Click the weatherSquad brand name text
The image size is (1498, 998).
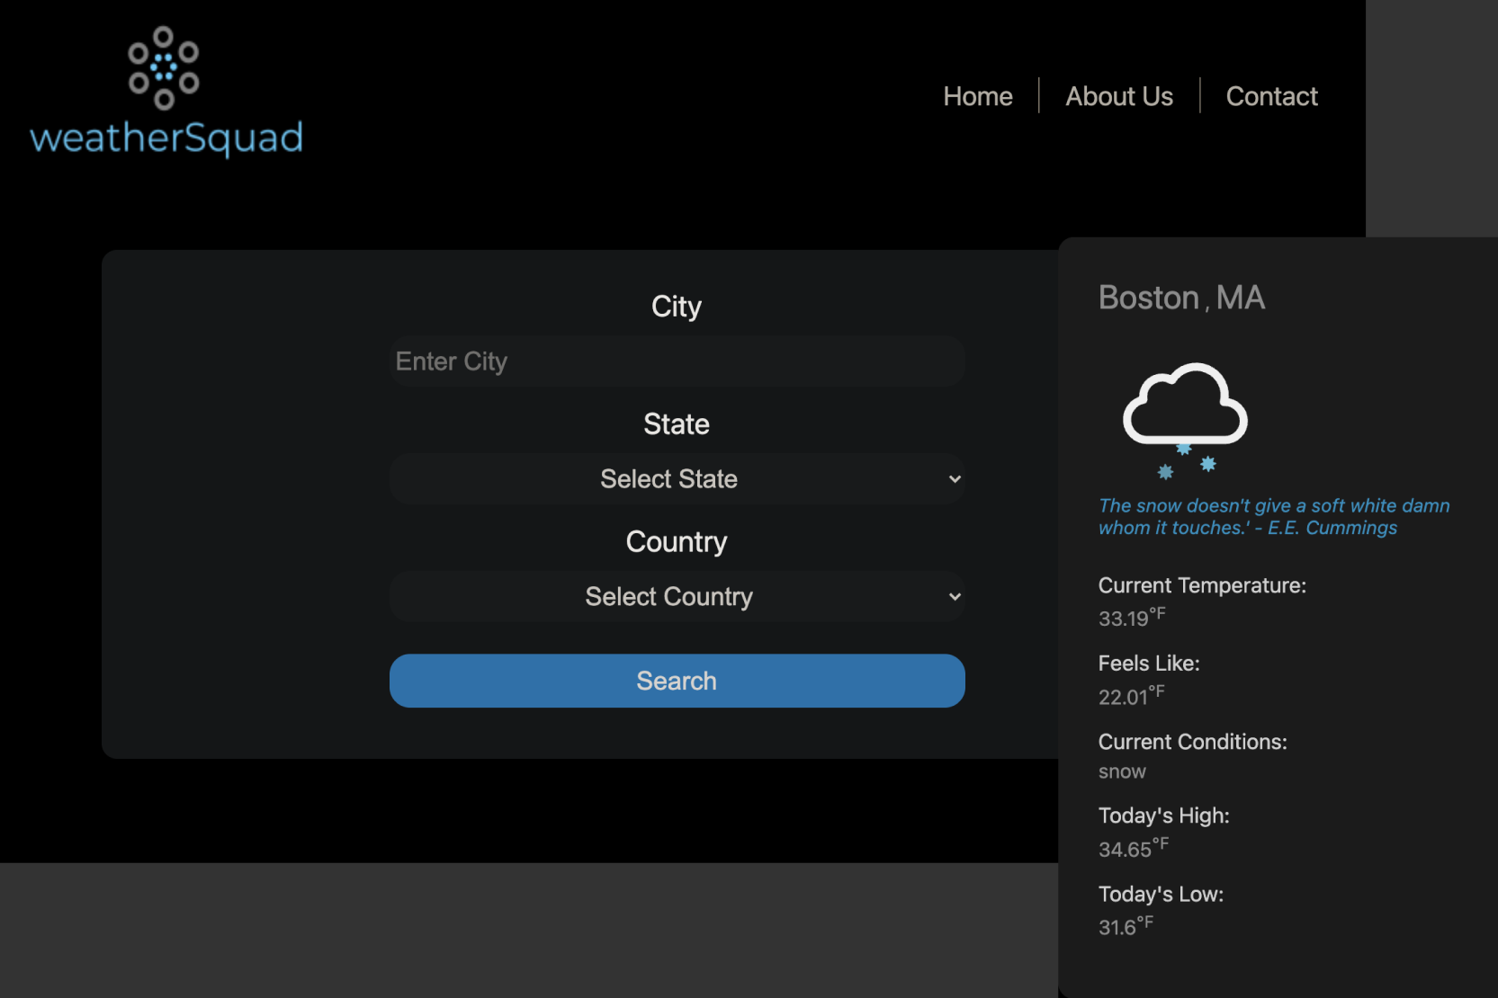click(166, 138)
